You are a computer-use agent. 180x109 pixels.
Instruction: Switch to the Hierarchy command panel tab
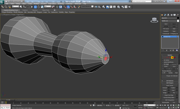(x=168, y=15)
